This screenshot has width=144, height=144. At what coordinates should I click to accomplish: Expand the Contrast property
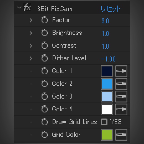click(31, 46)
